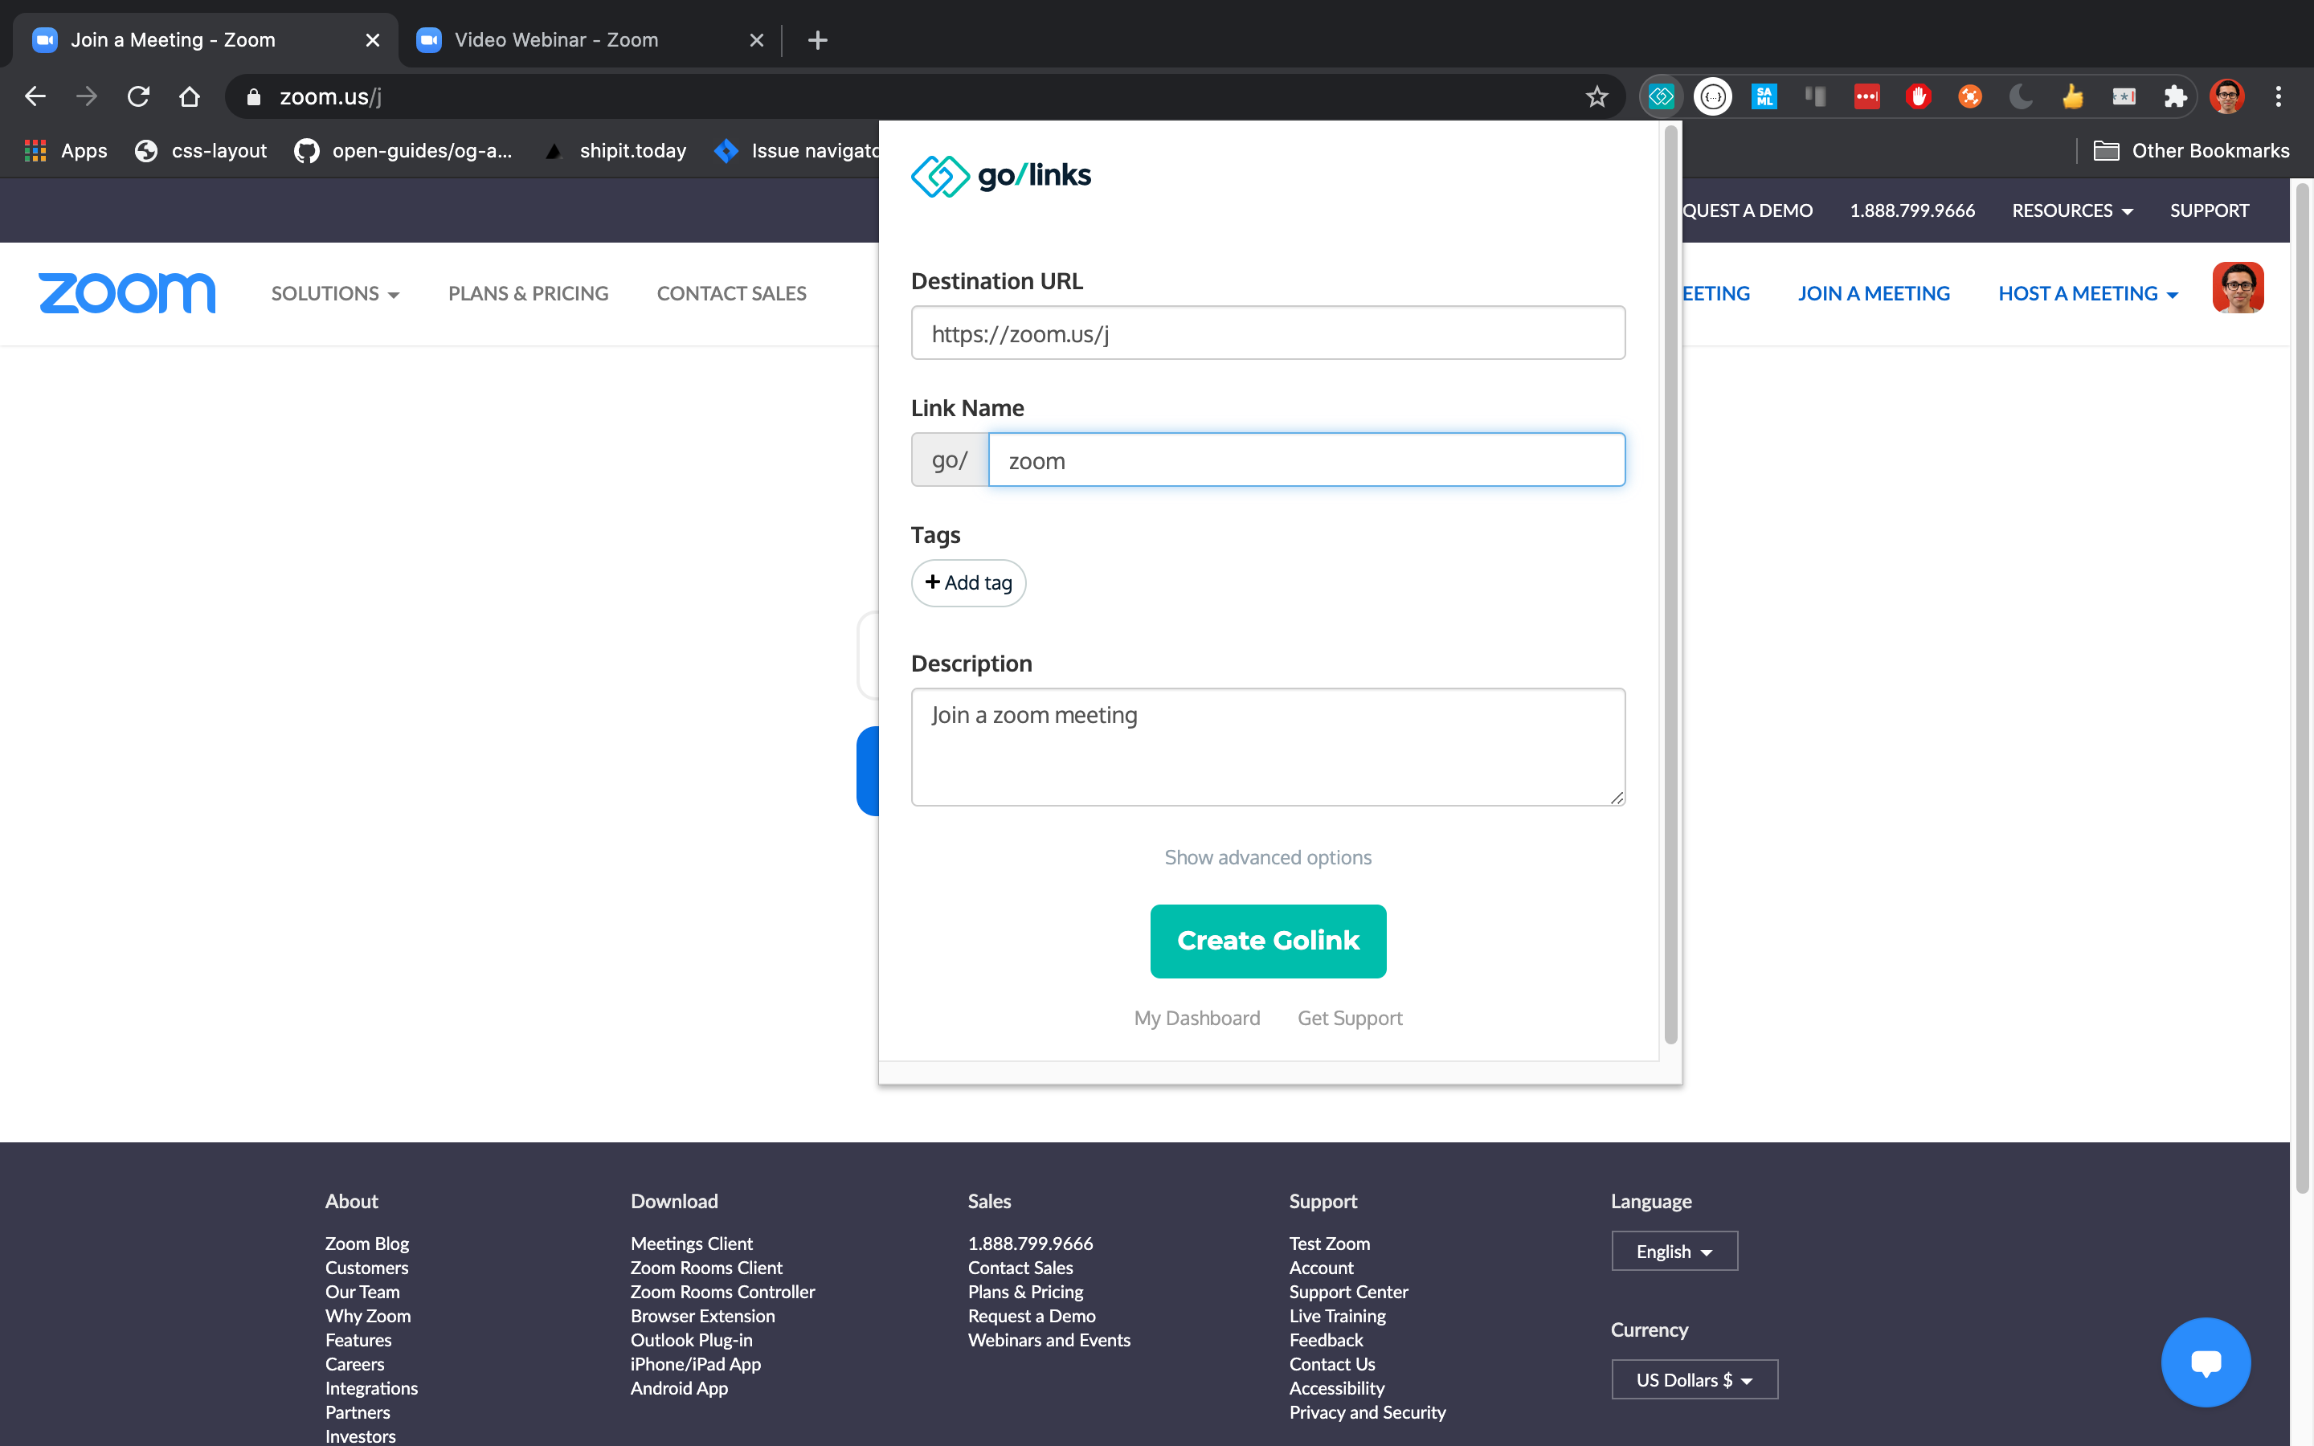Go to the browser home icon

click(190, 96)
